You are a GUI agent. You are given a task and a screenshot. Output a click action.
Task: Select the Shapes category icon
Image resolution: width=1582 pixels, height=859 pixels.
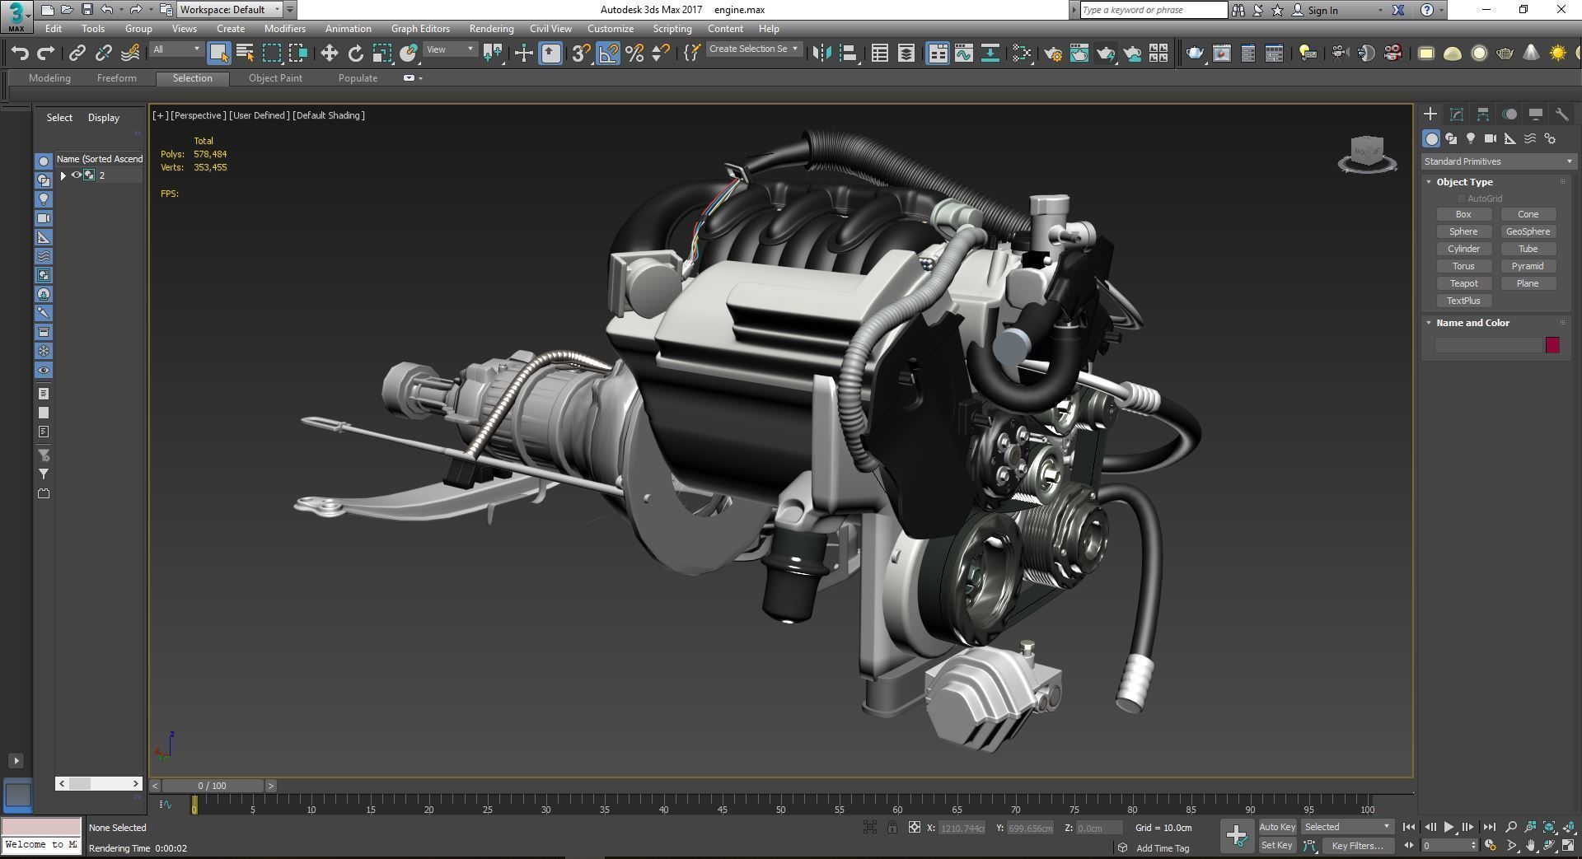click(1451, 139)
